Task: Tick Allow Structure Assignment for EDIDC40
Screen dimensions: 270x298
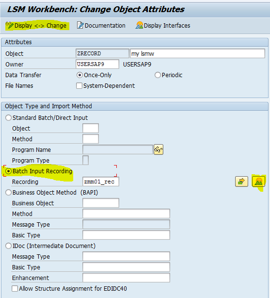Action: click(15, 288)
